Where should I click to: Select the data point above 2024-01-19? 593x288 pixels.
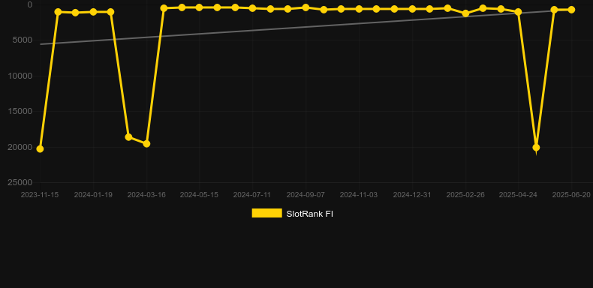[93, 12]
